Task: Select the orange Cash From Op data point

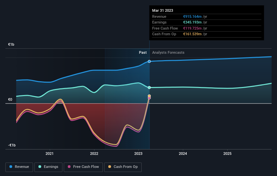Action: click(x=149, y=96)
